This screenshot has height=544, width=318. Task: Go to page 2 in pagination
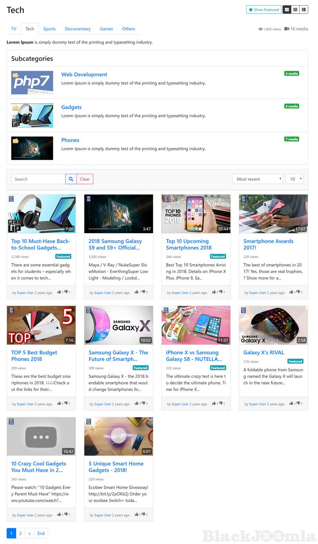tap(21, 533)
